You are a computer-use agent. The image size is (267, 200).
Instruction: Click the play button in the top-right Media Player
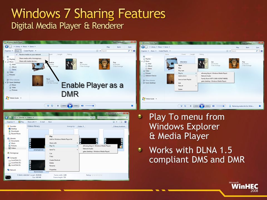(202, 106)
